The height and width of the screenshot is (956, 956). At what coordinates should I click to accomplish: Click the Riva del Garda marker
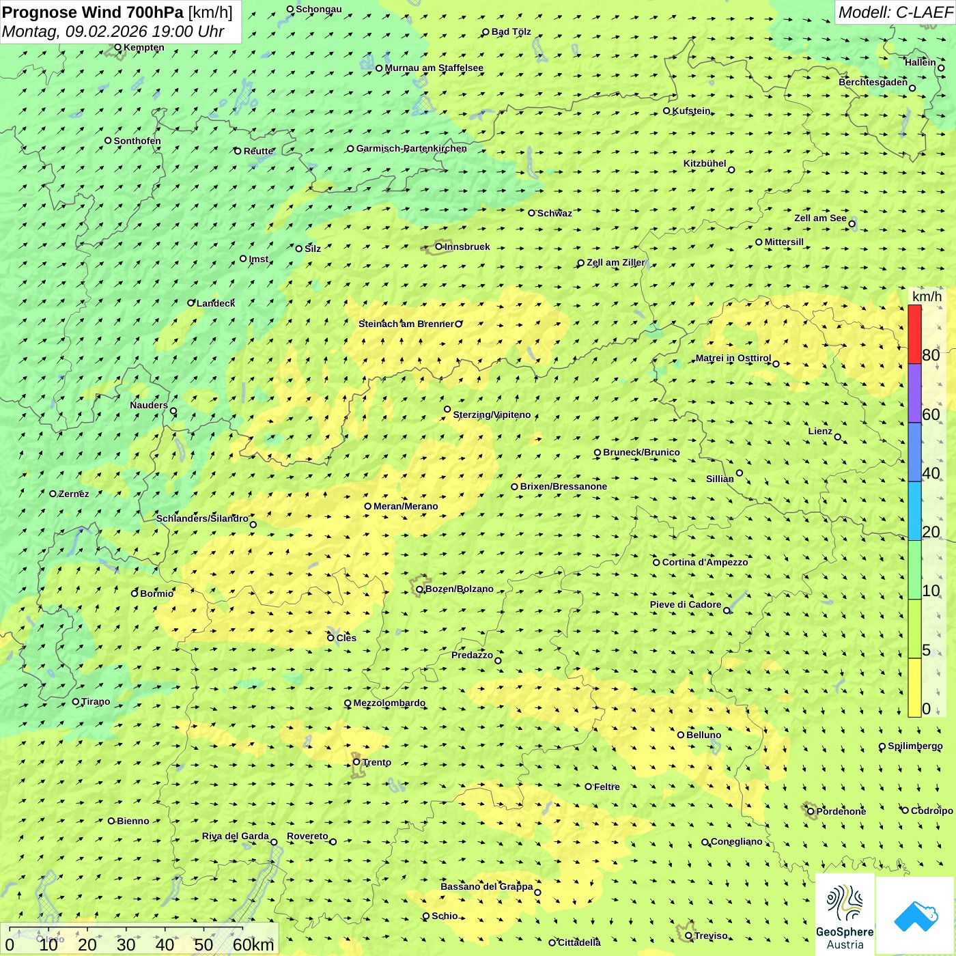274,842
